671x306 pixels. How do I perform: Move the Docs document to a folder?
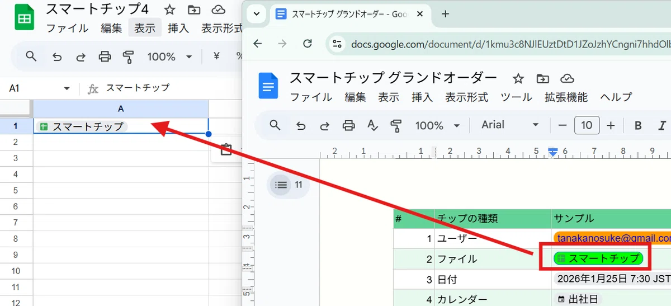(x=542, y=78)
